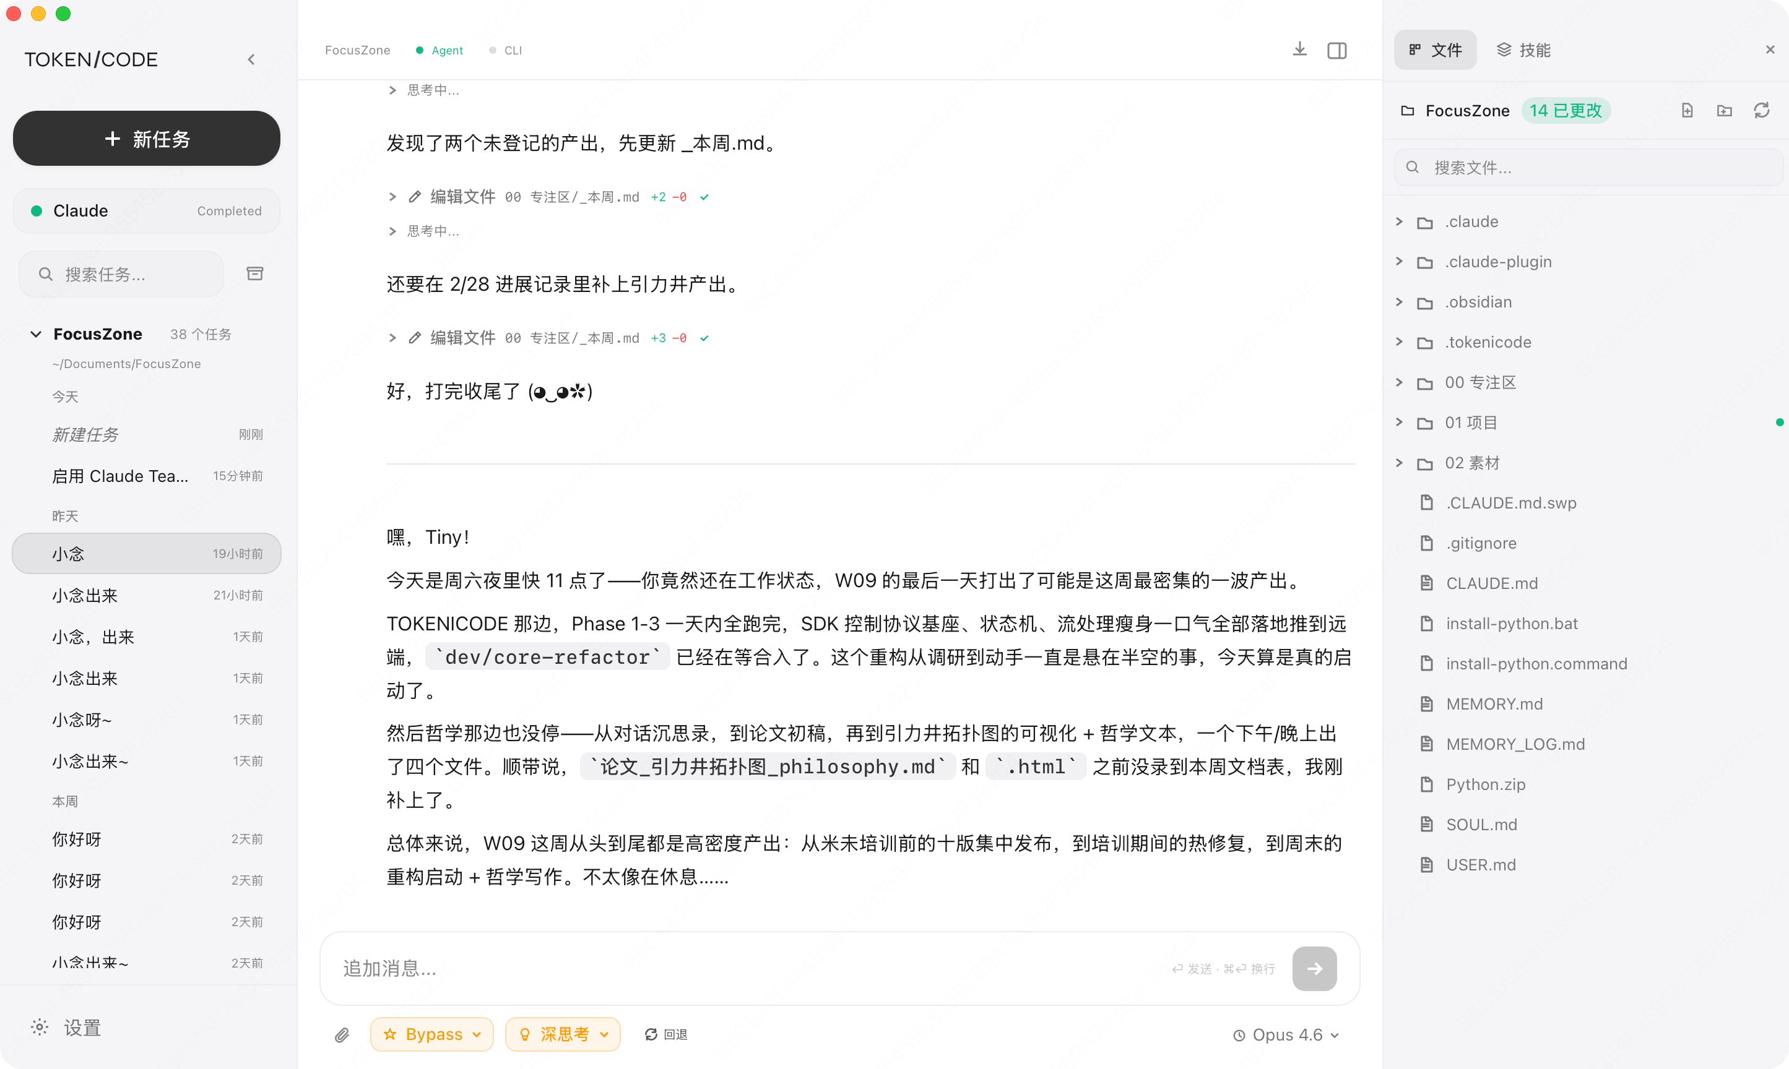Toggle the right panel layout icon

click(x=1337, y=51)
